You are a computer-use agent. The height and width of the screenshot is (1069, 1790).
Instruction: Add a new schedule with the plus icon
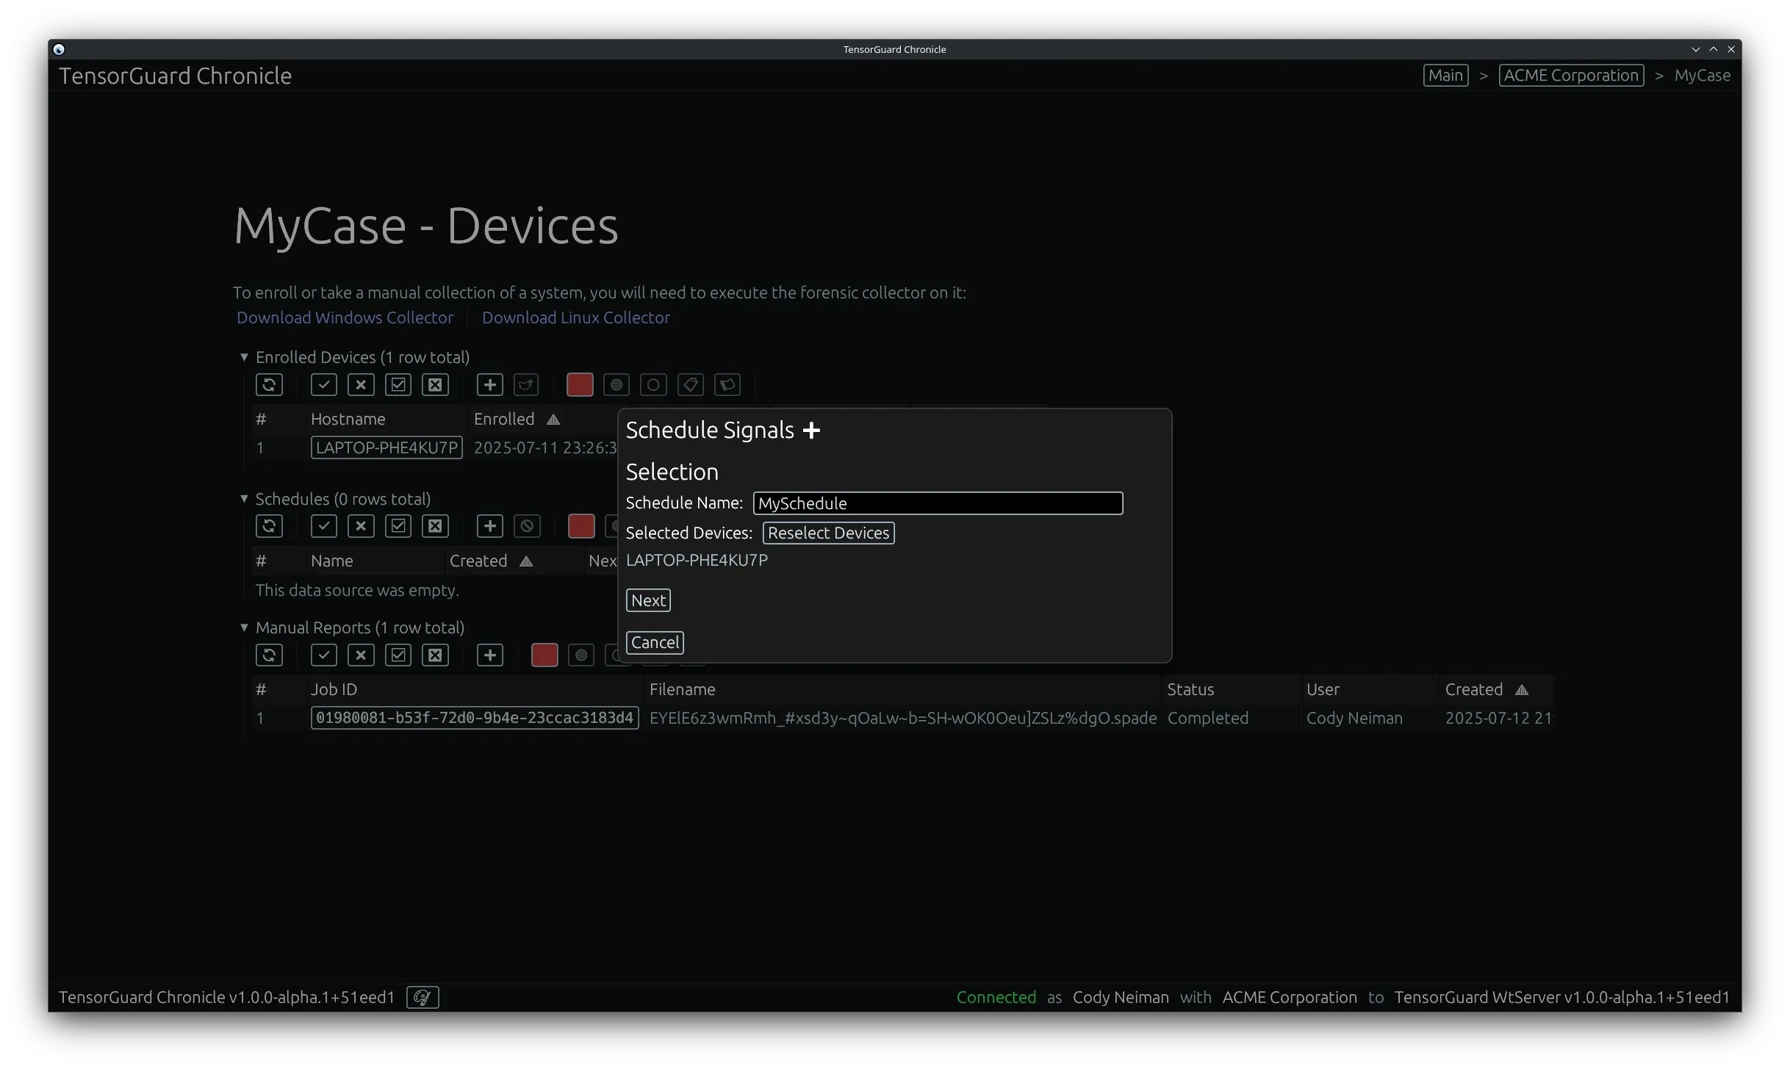click(489, 525)
